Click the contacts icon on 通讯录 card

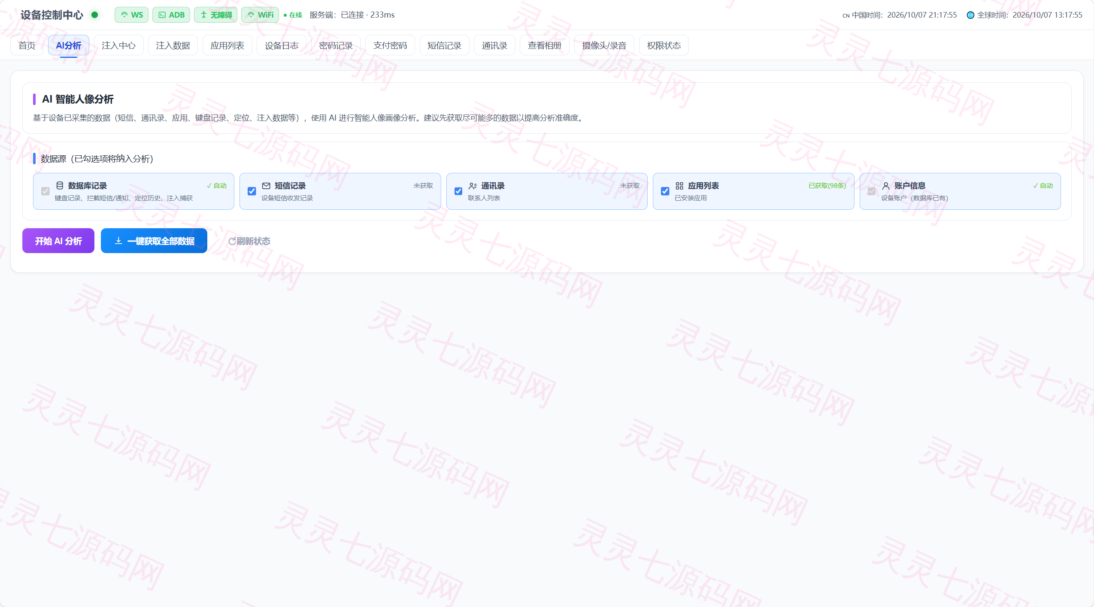click(473, 186)
